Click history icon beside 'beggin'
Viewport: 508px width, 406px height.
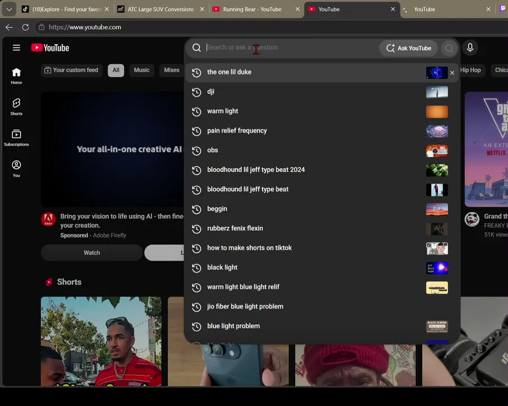click(x=197, y=209)
